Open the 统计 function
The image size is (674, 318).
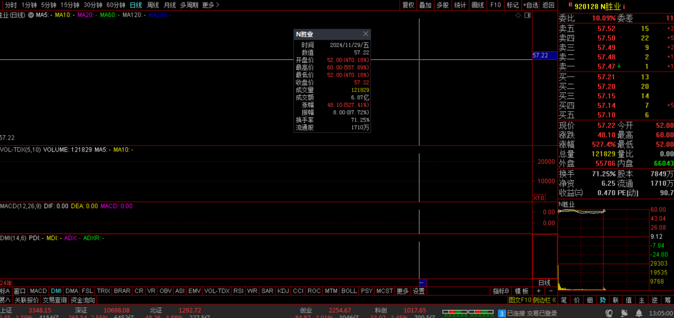pyautogui.click(x=460, y=5)
